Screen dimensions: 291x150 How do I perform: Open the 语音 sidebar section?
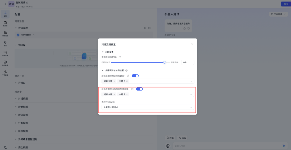point(5,44)
